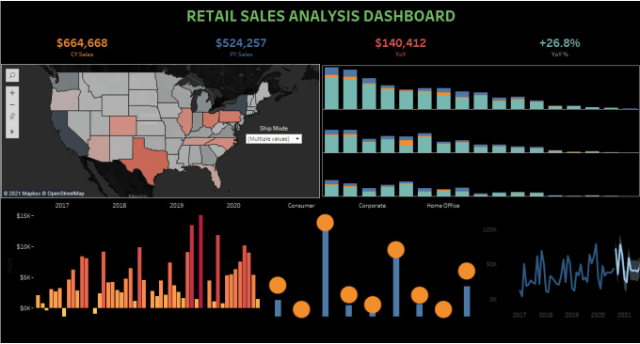This screenshot has height=344, width=640.
Task: Click the $5K profit axis label
Action: 25,277
